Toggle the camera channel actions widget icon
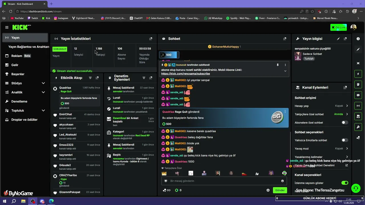 [358, 116]
